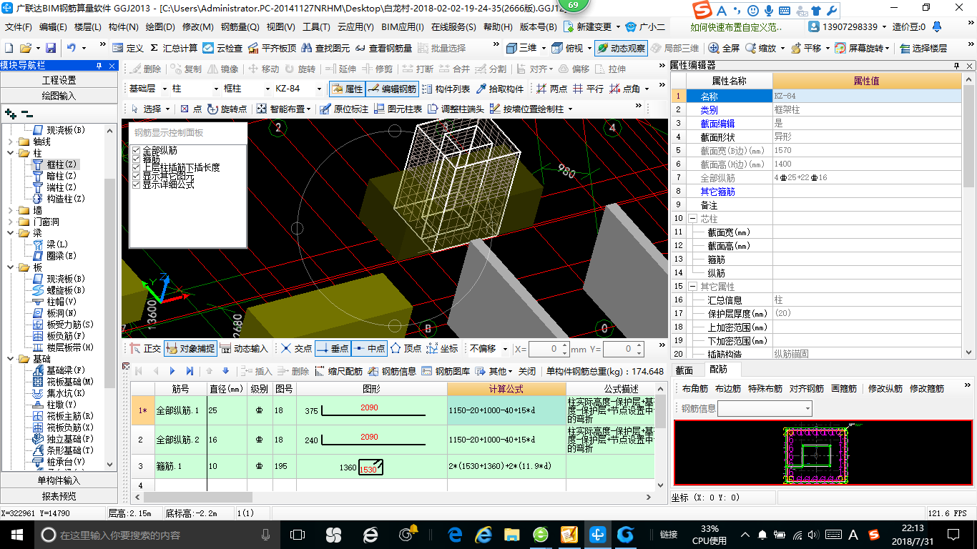Click the 汇总计算 sum icon

[x=174, y=48]
